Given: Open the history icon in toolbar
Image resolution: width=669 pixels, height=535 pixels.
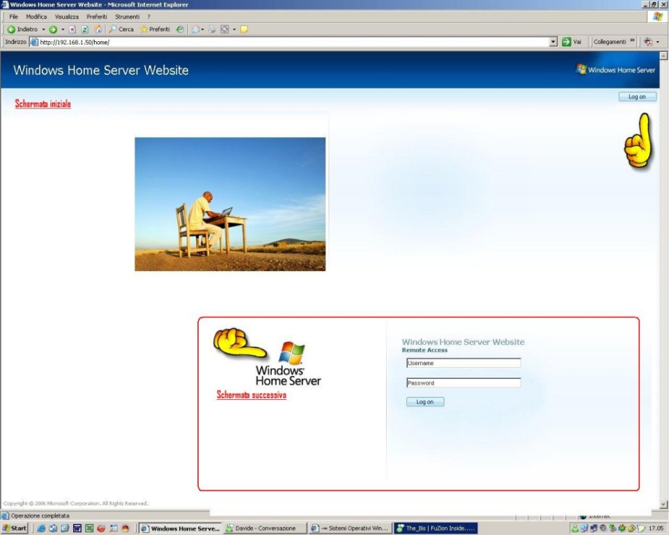Looking at the screenshot, I should (180, 29).
